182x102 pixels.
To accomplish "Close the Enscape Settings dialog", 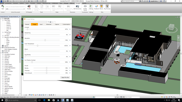I will pyautogui.click(x=70, y=19).
